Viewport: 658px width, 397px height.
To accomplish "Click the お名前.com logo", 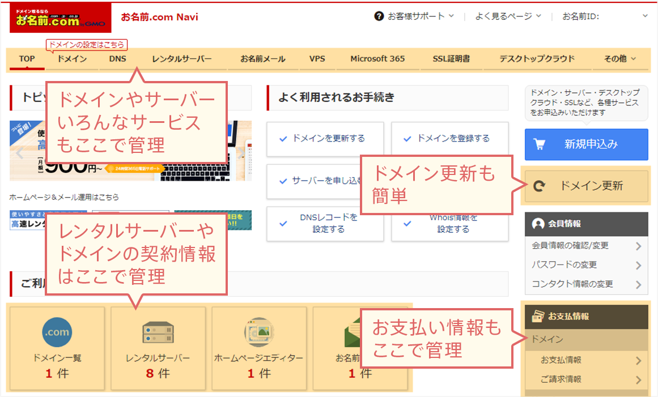I will click(61, 18).
